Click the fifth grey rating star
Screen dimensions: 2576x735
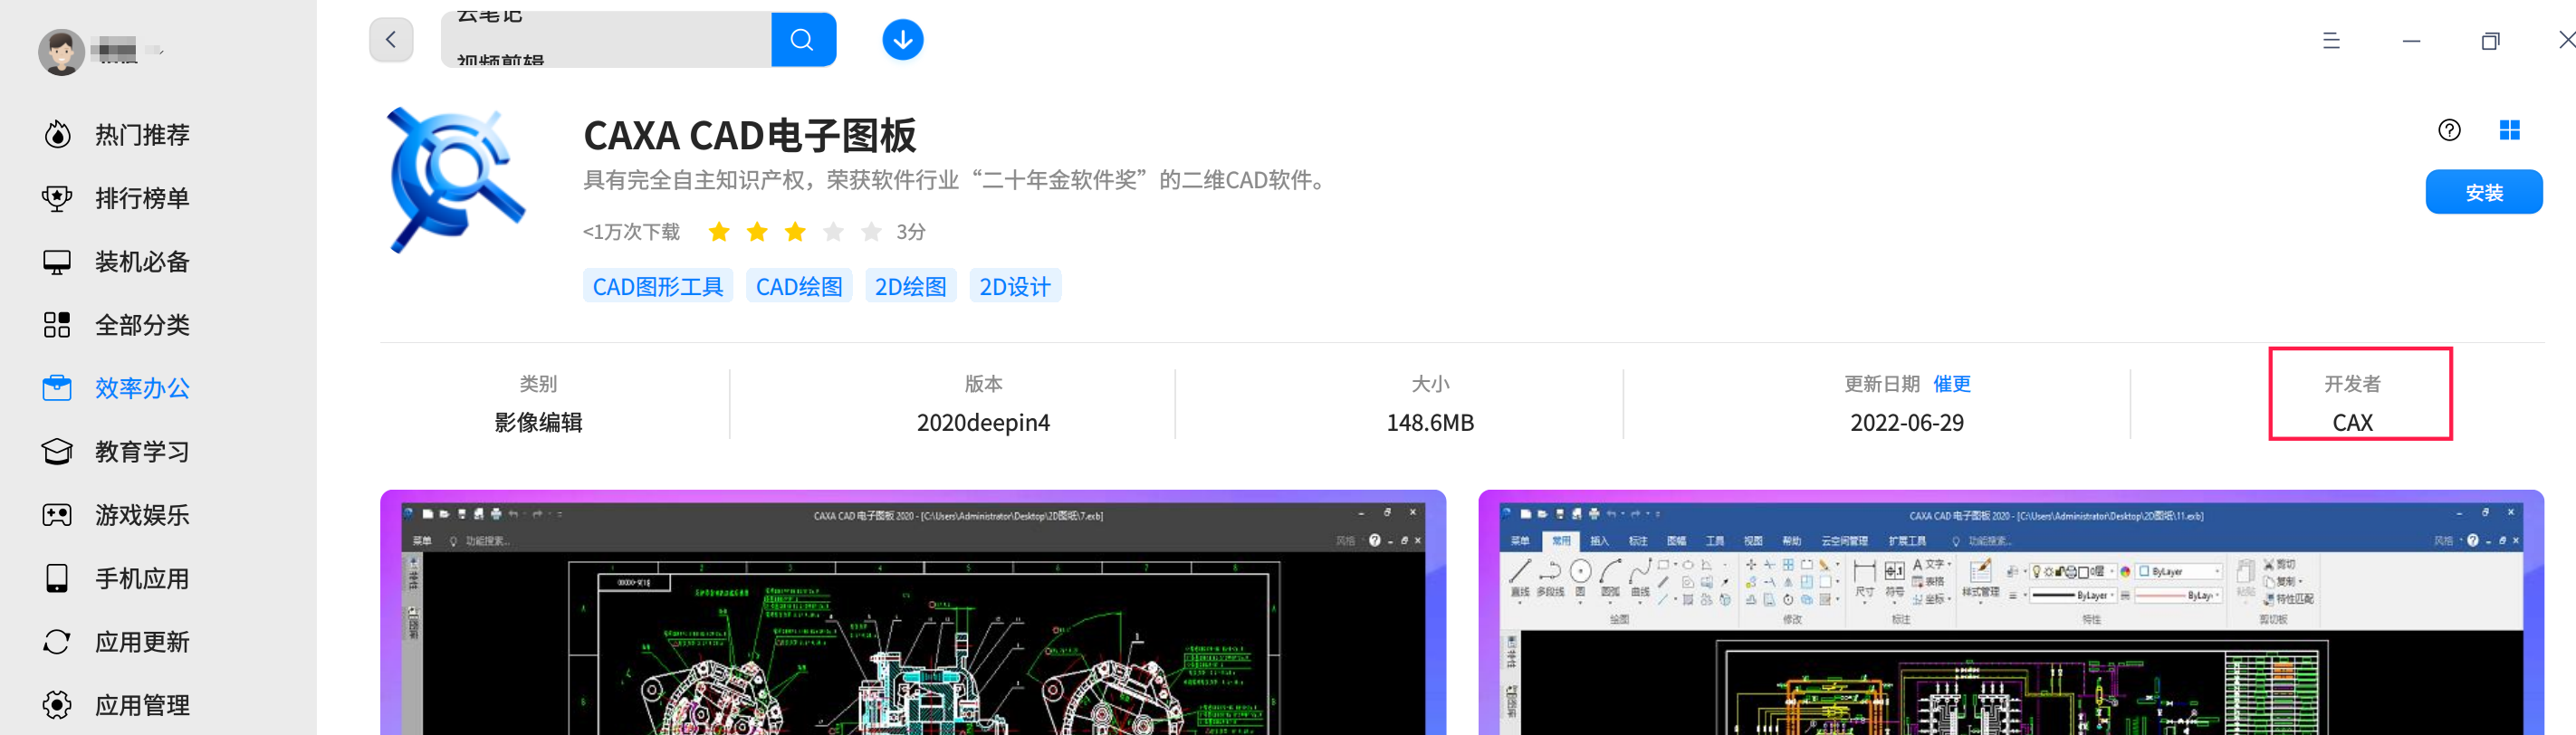click(872, 232)
